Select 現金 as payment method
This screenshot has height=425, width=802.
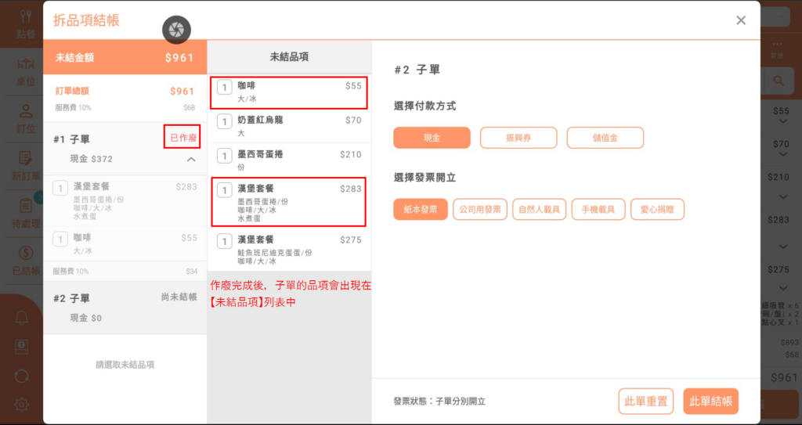(432, 138)
